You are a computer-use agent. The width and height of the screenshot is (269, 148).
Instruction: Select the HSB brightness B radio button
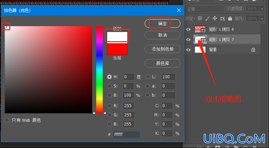pyautogui.click(x=109, y=95)
